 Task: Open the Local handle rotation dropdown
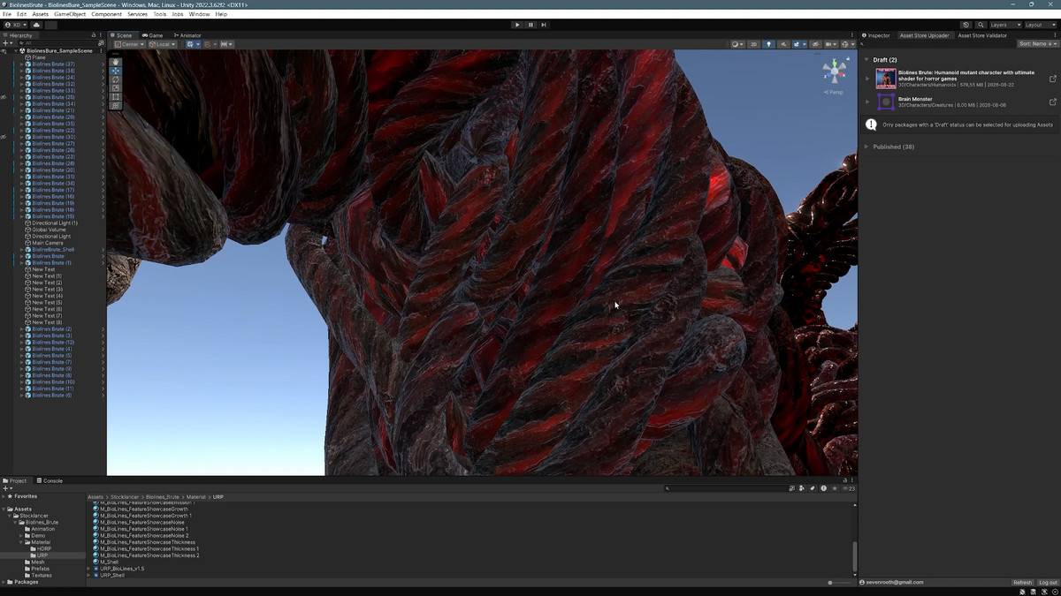[163, 44]
